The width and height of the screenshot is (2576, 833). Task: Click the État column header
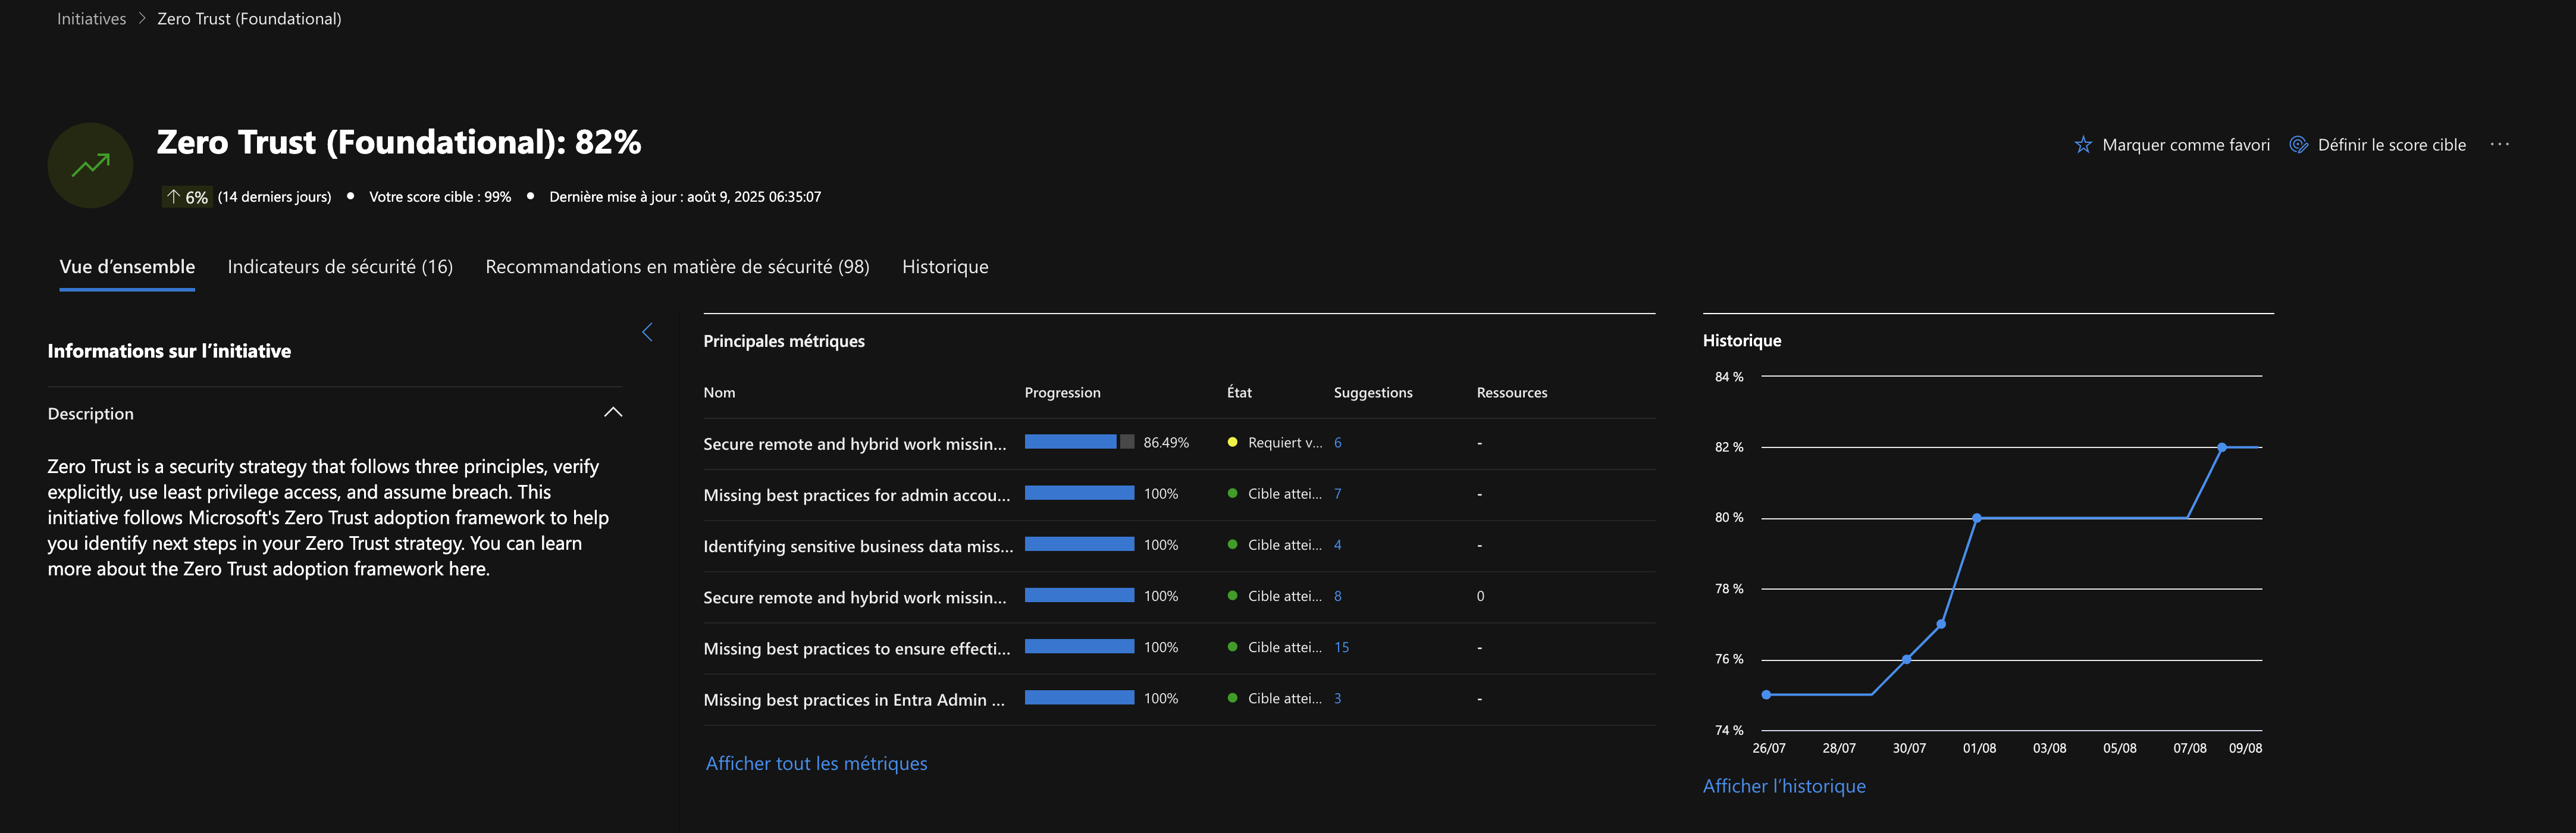(1239, 393)
